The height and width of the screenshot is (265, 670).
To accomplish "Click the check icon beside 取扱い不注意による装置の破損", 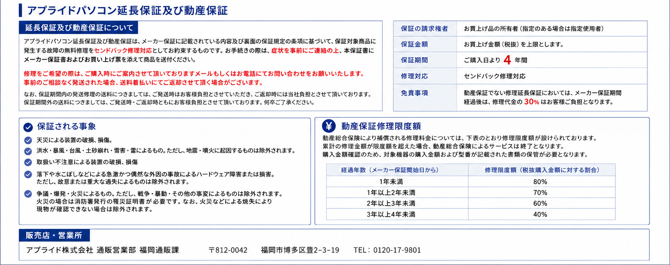I will 28,162.
